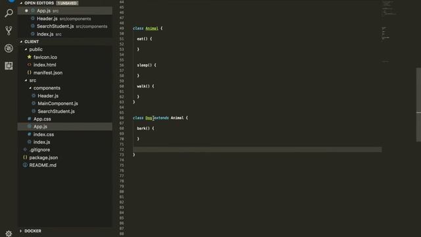Click the index.css hash icon
This screenshot has width=421, height=237.
pos(29,134)
